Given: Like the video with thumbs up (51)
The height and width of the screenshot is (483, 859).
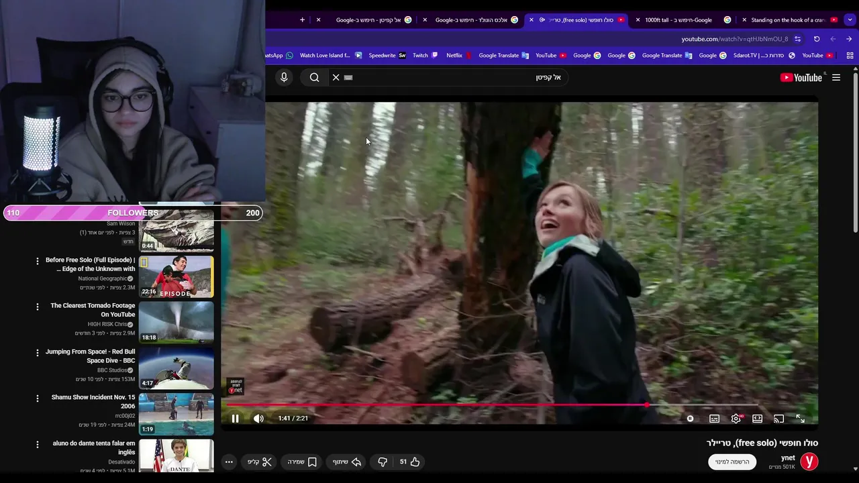Looking at the screenshot, I should pos(410,462).
